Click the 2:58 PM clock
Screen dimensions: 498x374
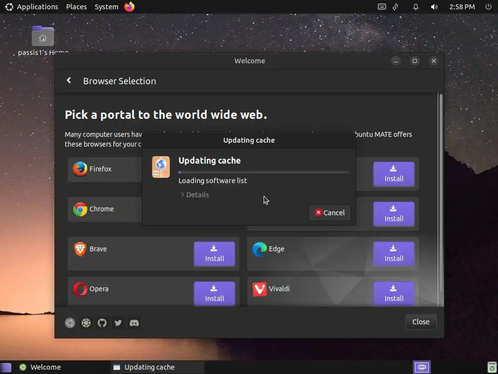(x=462, y=7)
